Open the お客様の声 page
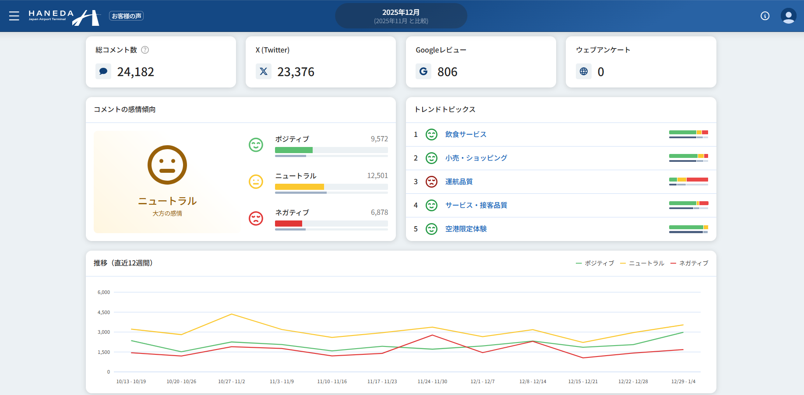The image size is (804, 395). click(x=126, y=15)
